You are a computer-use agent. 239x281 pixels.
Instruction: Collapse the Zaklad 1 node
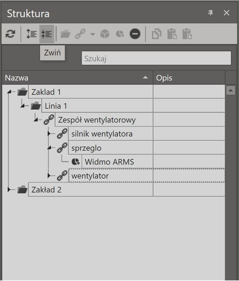9,92
